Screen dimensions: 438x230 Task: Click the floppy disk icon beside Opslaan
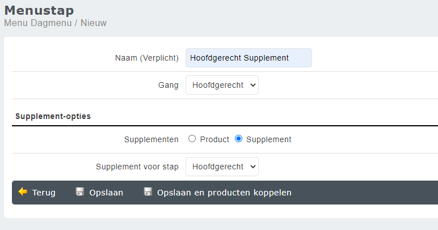pyautogui.click(x=80, y=191)
